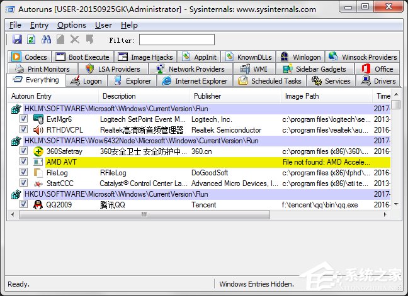The height and width of the screenshot is (296, 408).
Task: Click the Refresh toolbar icon
Action: [x=31, y=40]
